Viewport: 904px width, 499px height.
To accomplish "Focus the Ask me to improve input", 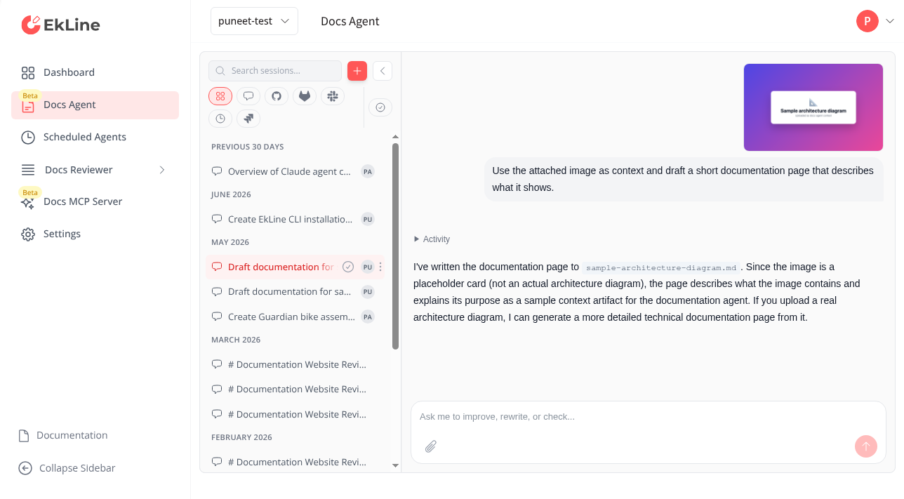I will (648, 417).
